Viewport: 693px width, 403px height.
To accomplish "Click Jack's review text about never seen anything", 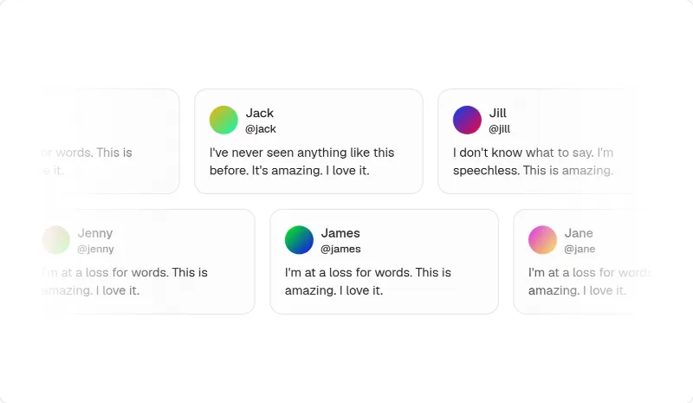I will tap(301, 161).
